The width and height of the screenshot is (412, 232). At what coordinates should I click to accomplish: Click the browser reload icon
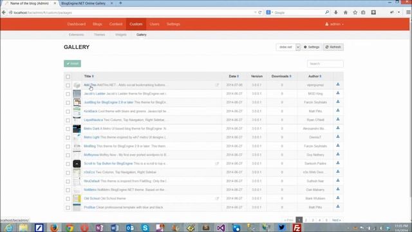coord(260,12)
